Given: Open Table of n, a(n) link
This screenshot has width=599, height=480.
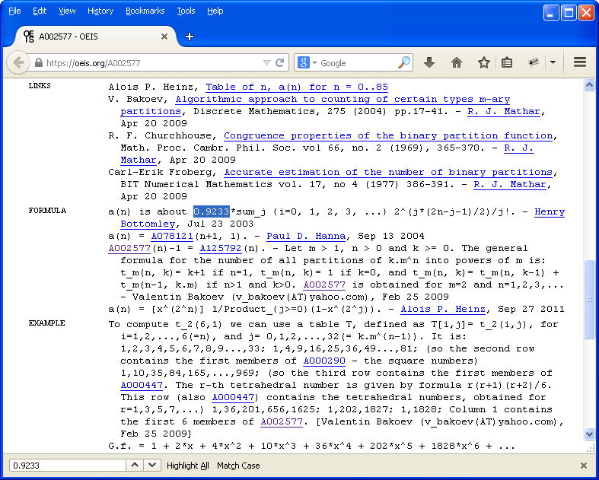Looking at the screenshot, I should coord(297,87).
